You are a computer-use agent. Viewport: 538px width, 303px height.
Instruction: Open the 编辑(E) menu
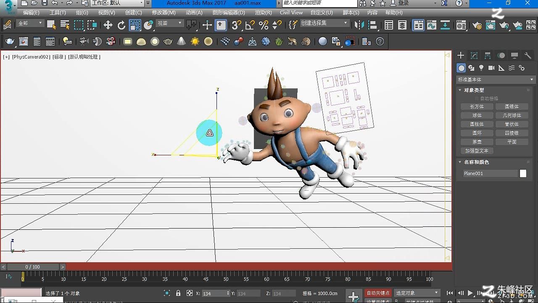(x=31, y=13)
